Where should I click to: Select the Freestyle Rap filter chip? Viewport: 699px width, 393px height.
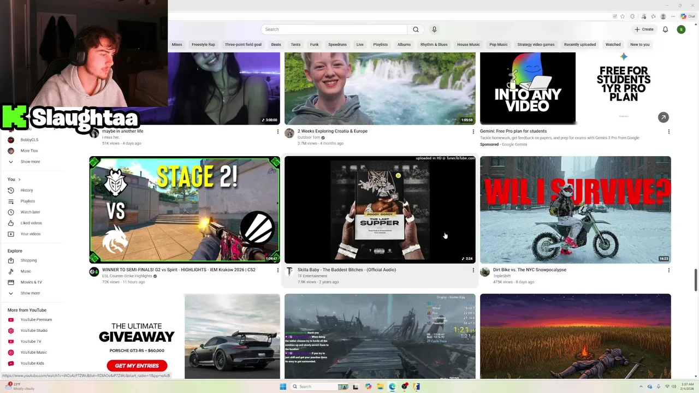(203, 45)
